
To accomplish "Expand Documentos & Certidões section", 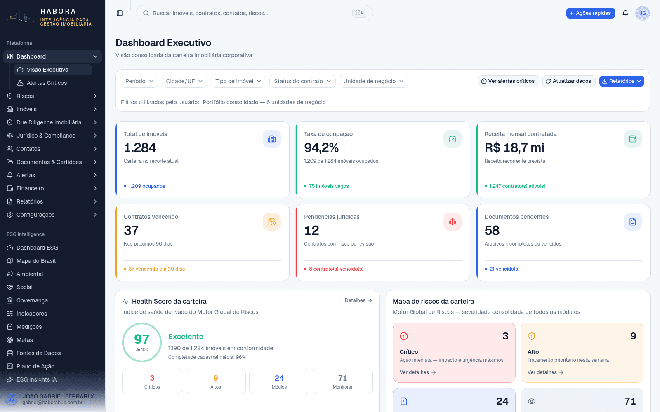I will (x=52, y=162).
